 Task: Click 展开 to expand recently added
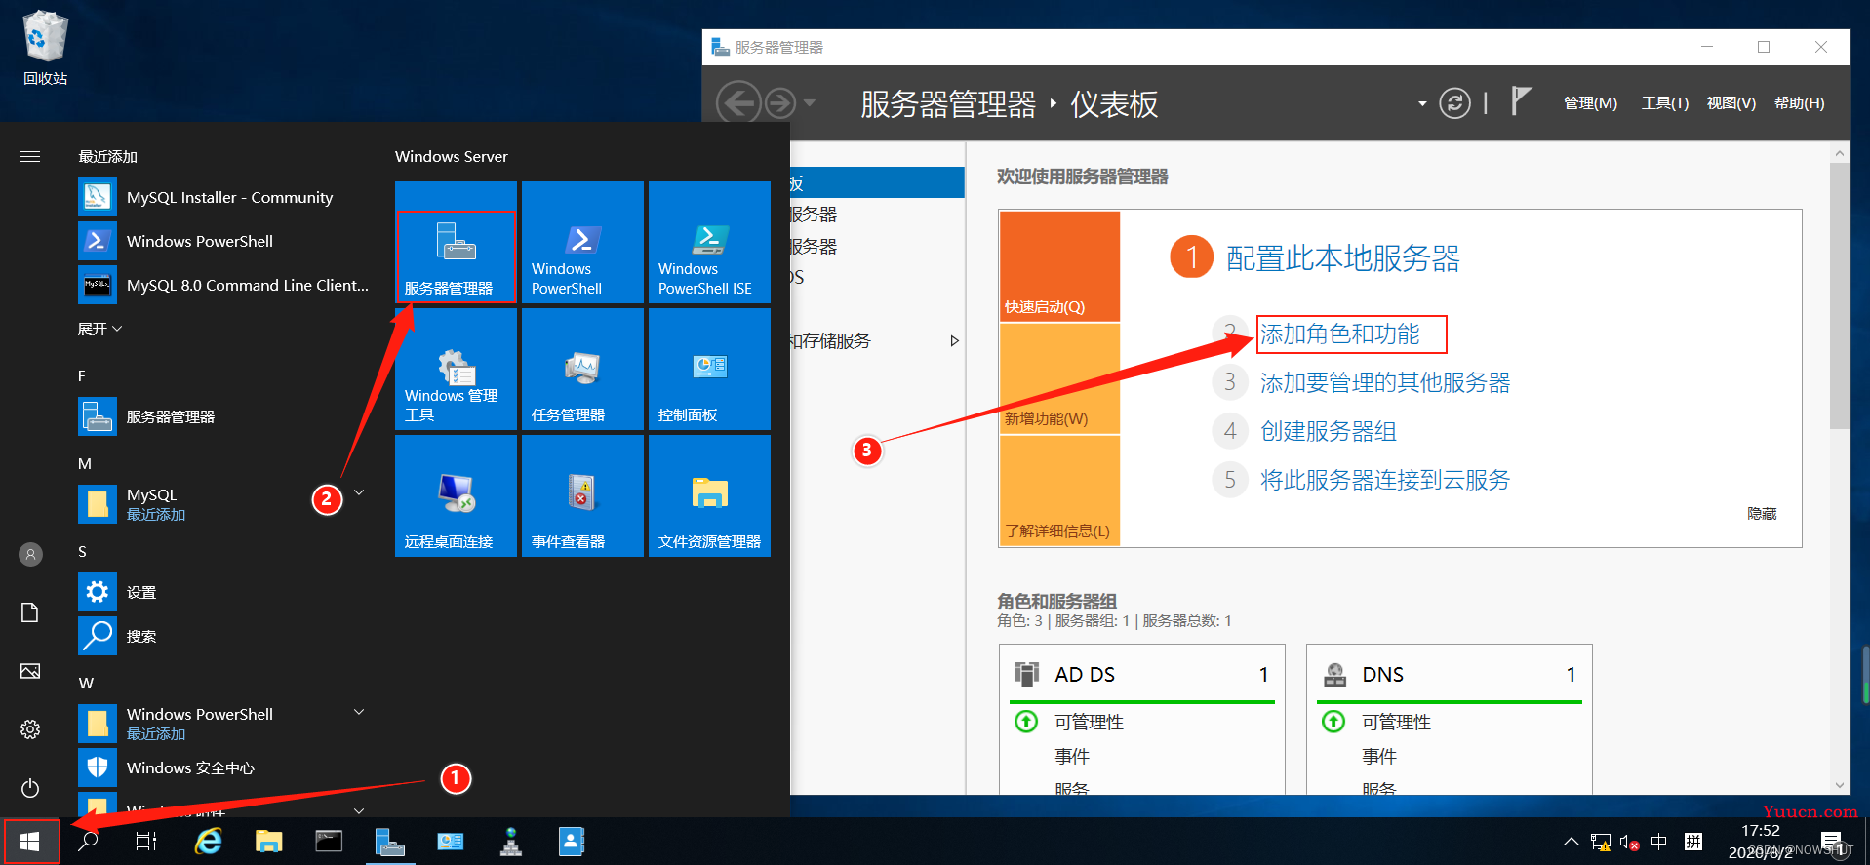coord(99,329)
